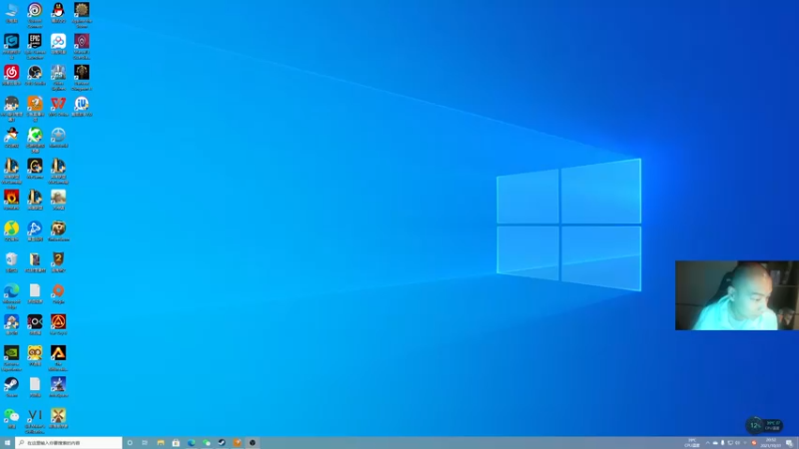Open Edge browser from the taskbar
This screenshot has width=799, height=449.
191,443
